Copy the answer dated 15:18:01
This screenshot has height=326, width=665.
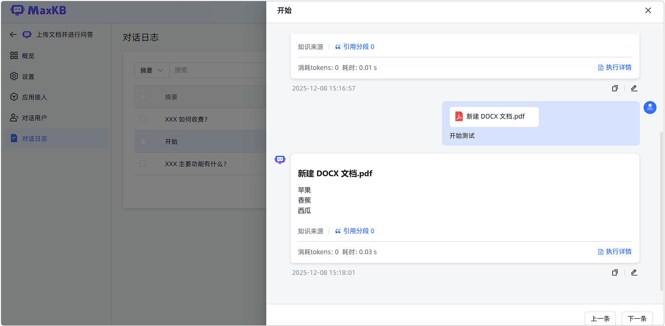pyautogui.click(x=615, y=273)
